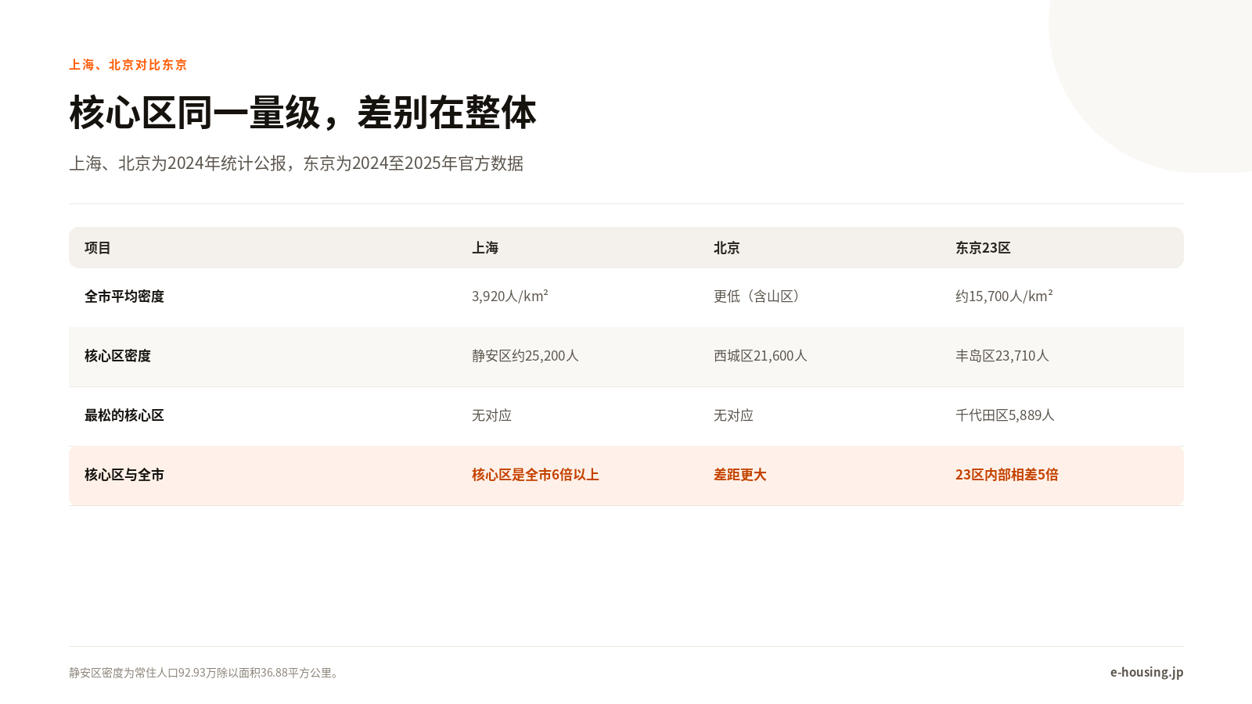Screen dimensions: 1252x704
Task: Click the cell 静安区约25,200人
Action: [x=525, y=356]
